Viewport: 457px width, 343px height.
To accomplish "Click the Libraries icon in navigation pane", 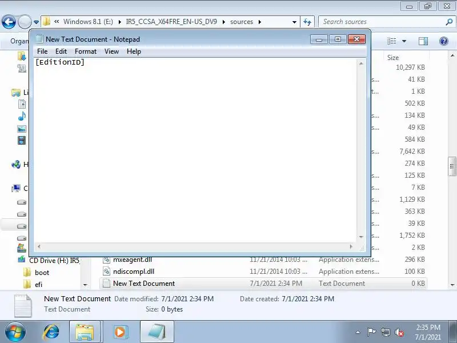I will 16,93.
